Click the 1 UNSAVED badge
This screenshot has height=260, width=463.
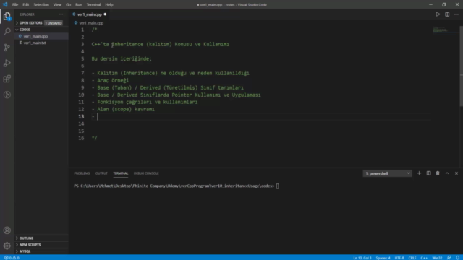[x=54, y=23]
